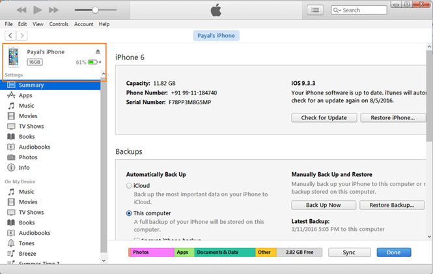Eject Payal's iPhone using eject icon
Viewport: 433px width, 274px height.
[98, 52]
